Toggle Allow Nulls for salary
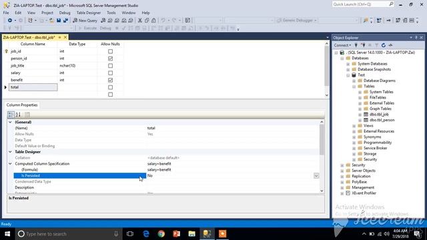This screenshot has width=427, height=240. 110,73
